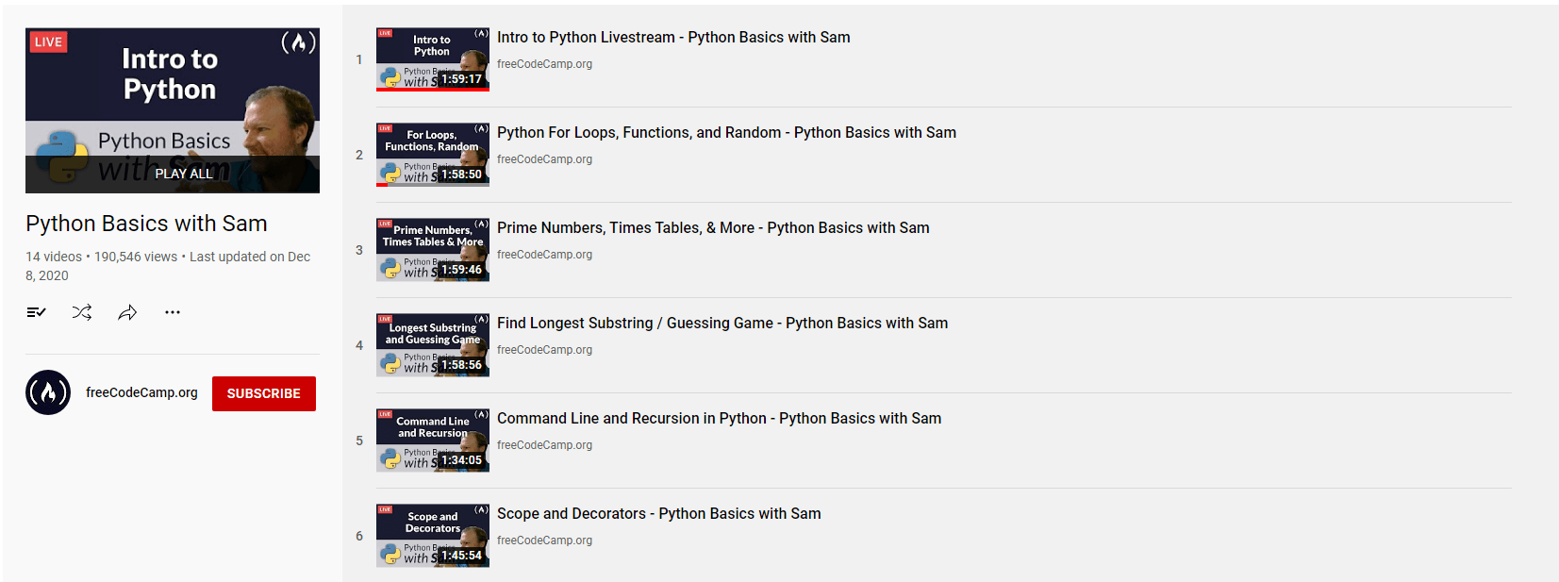Click freeCodeCamp.org link under the first video
The width and height of the screenshot is (1559, 582).
coord(544,63)
